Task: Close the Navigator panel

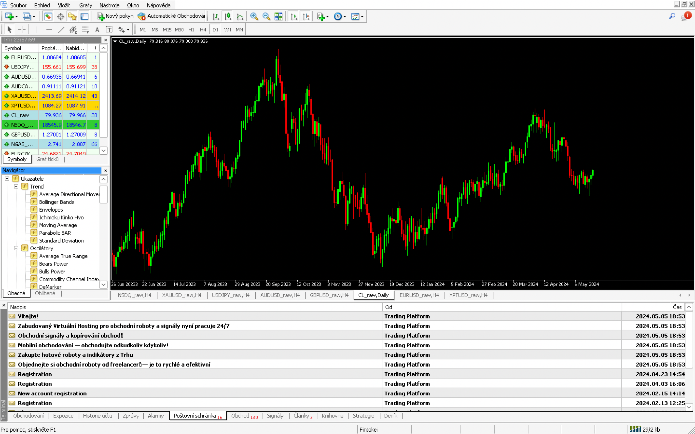Action: tap(106, 171)
